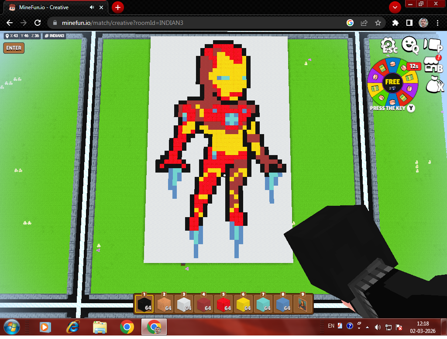The image size is (447, 339).
Task: Mute the MineFun.io tab audio
Action: [x=92, y=7]
